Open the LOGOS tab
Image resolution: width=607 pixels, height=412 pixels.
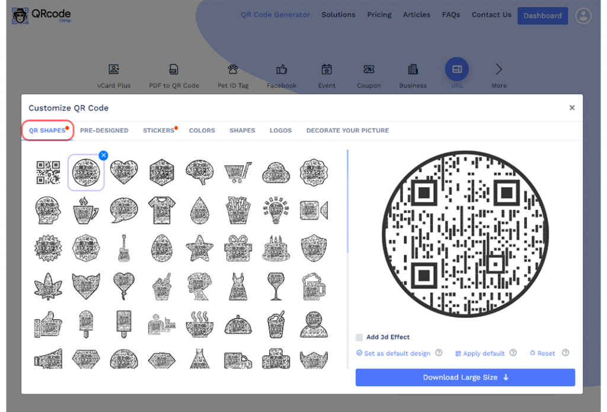(x=280, y=130)
